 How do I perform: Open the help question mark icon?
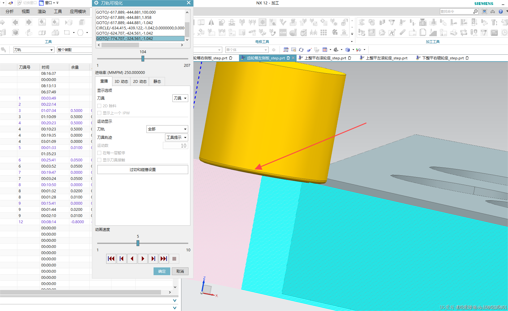[501, 11]
